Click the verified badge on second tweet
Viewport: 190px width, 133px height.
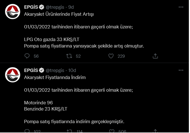point(42,70)
